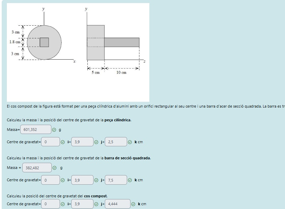Click checkmark beside the composite body's 3,9 field

[96, 204]
